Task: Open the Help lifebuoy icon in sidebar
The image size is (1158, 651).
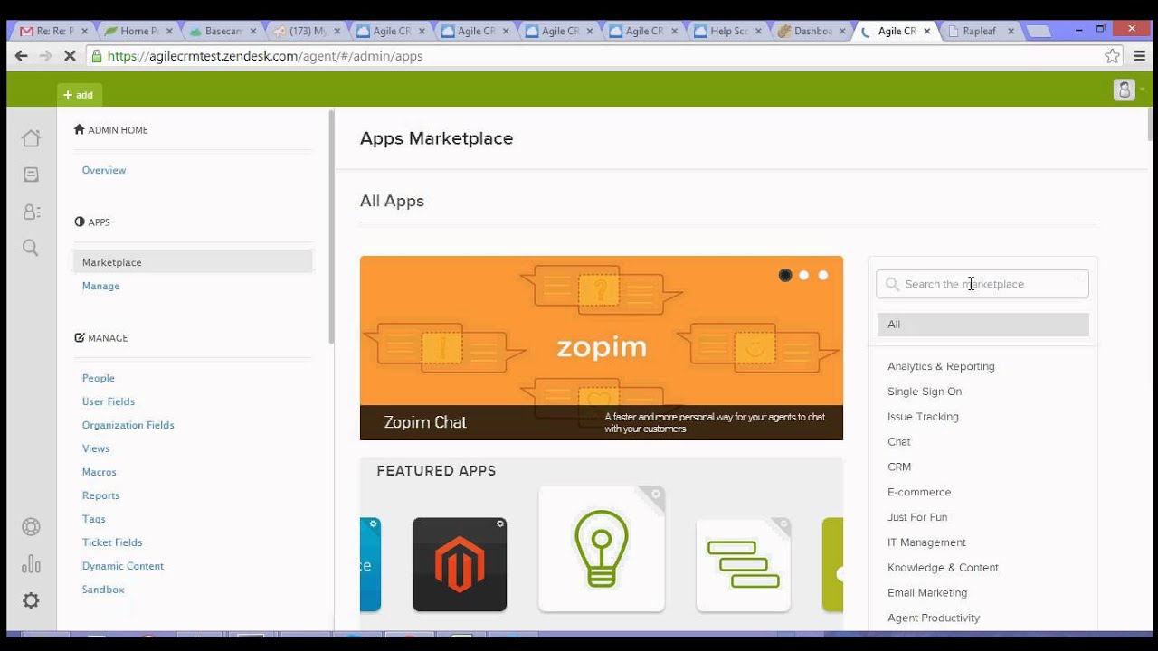Action: [x=31, y=527]
